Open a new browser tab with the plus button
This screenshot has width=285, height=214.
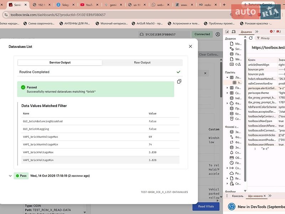point(224,5)
